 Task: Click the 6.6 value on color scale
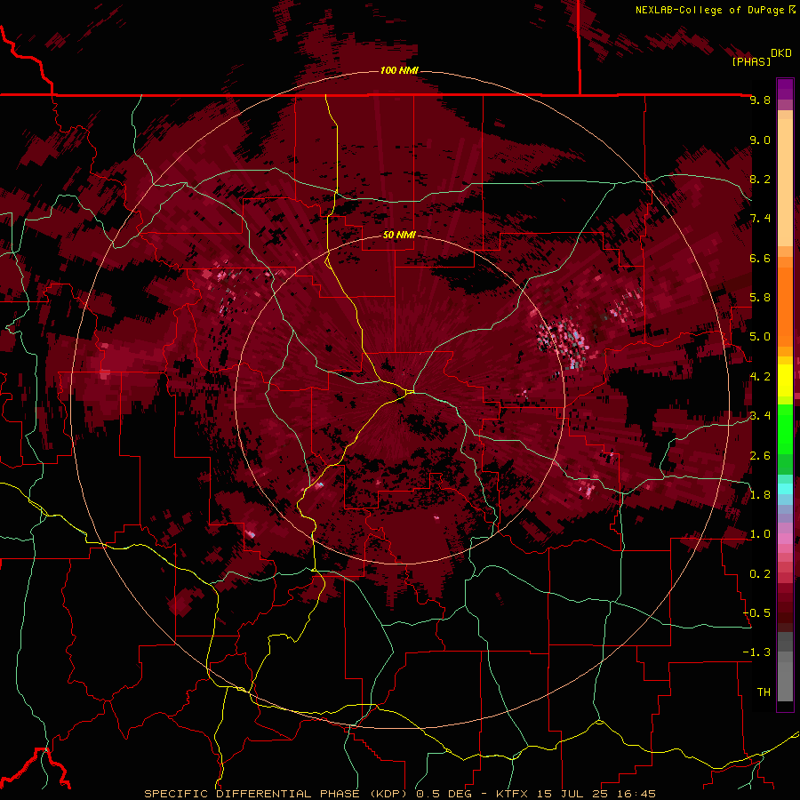tap(760, 258)
